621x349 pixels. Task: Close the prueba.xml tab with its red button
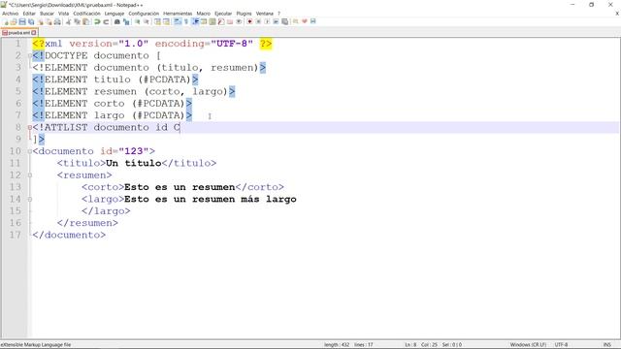tap(34, 32)
